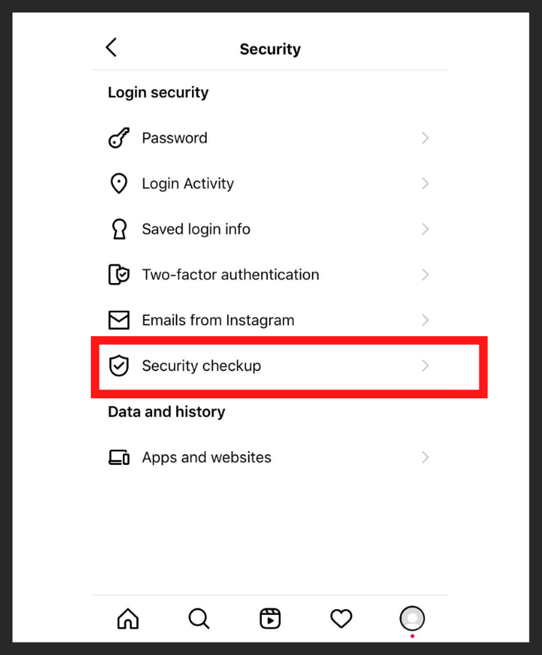
Task: Expand Password row chevron
Action: tap(426, 138)
